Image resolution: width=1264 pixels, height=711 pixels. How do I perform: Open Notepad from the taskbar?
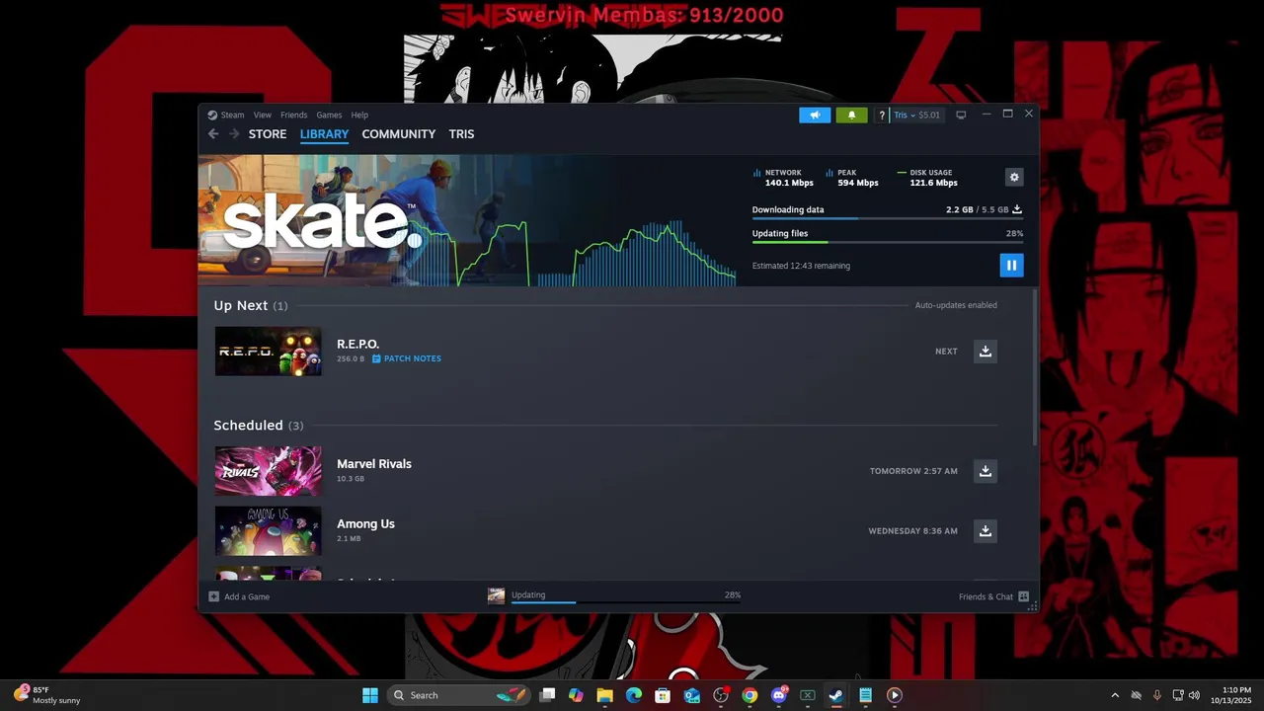click(x=865, y=695)
